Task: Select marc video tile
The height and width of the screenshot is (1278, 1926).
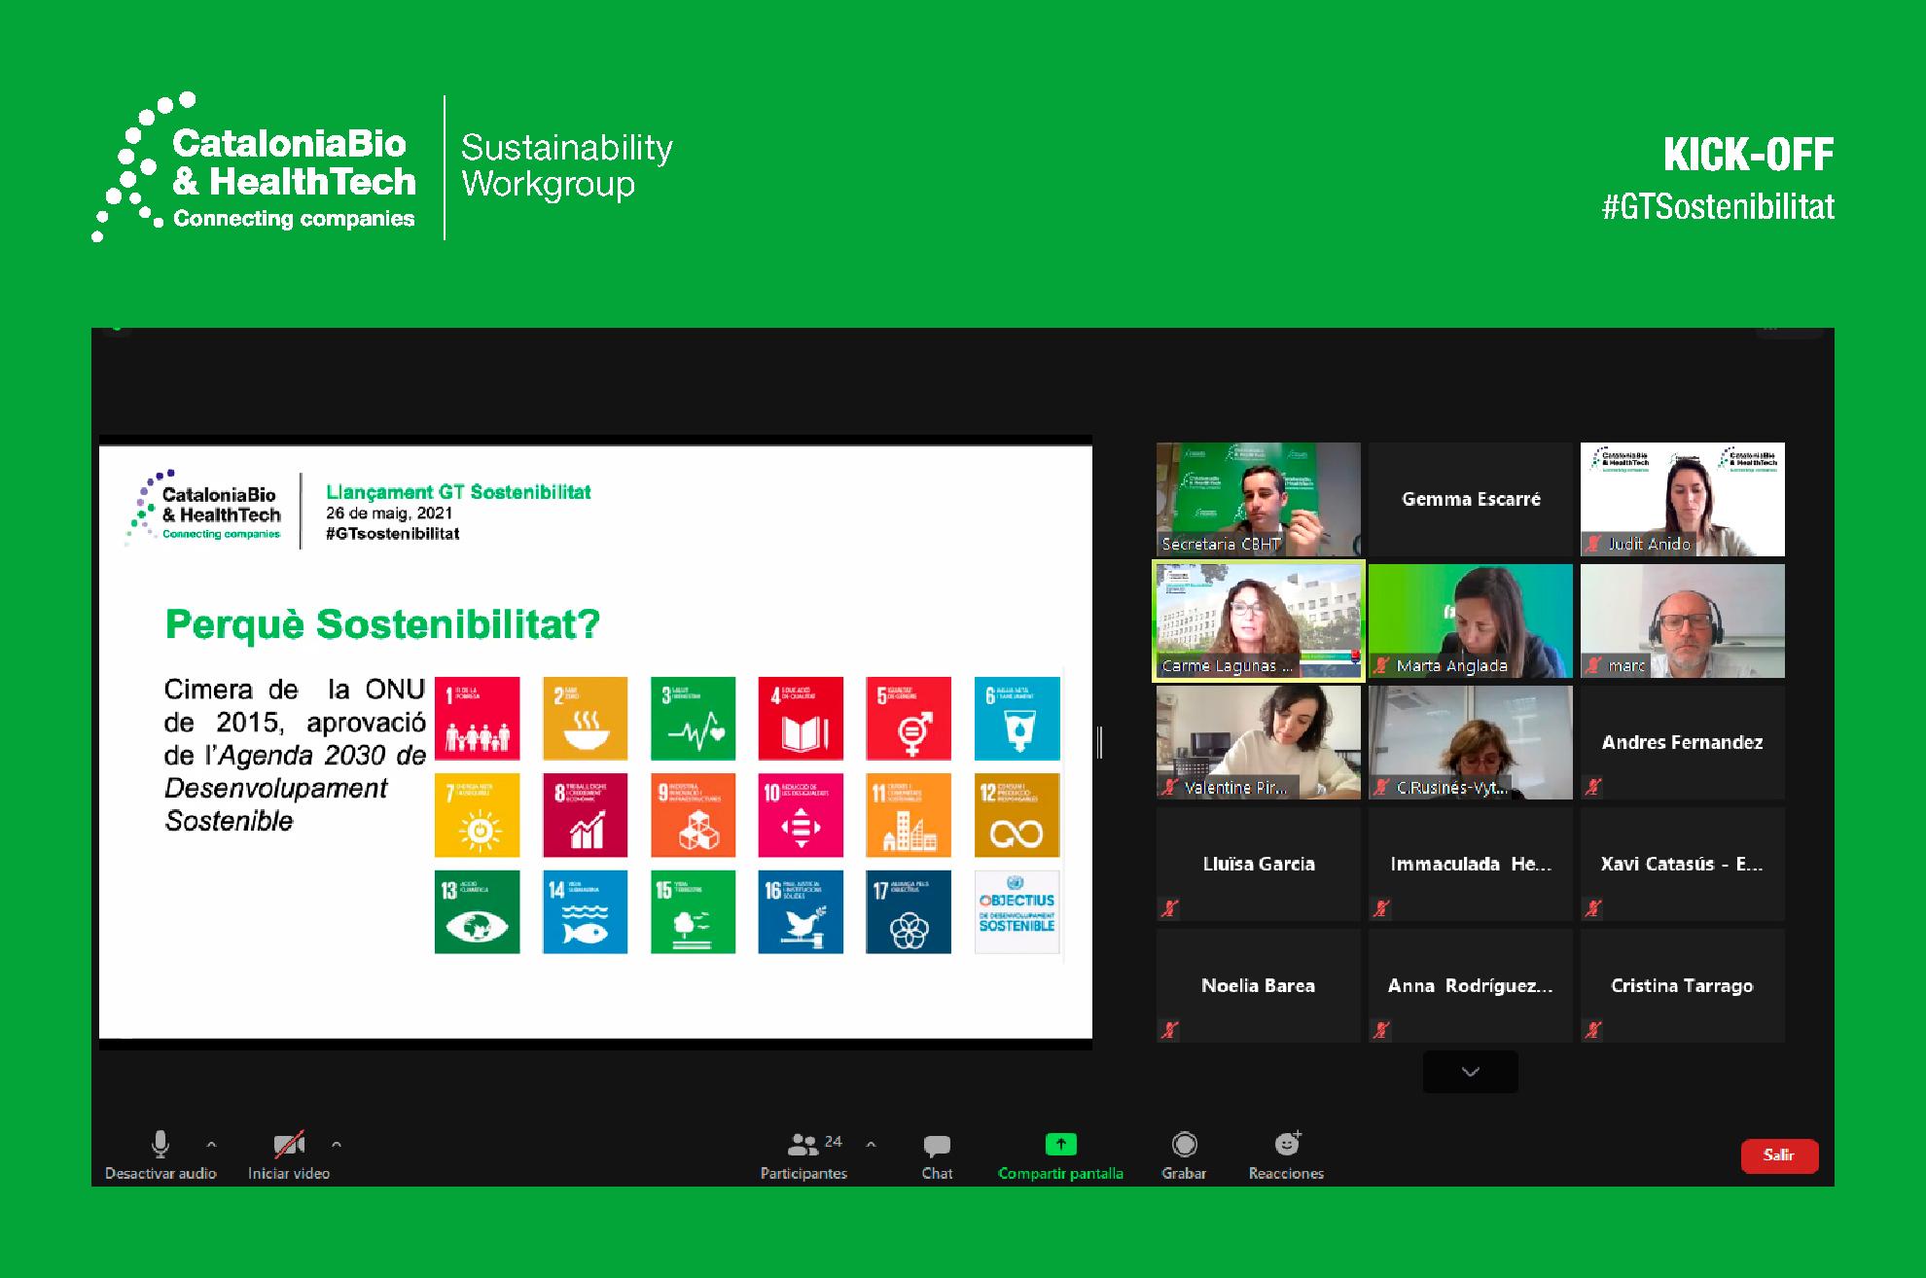Action: pos(1683,621)
